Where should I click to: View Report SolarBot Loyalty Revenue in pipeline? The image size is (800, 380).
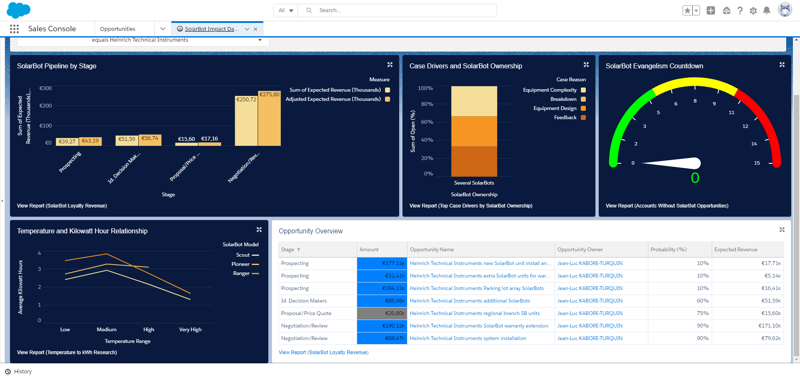[62, 206]
